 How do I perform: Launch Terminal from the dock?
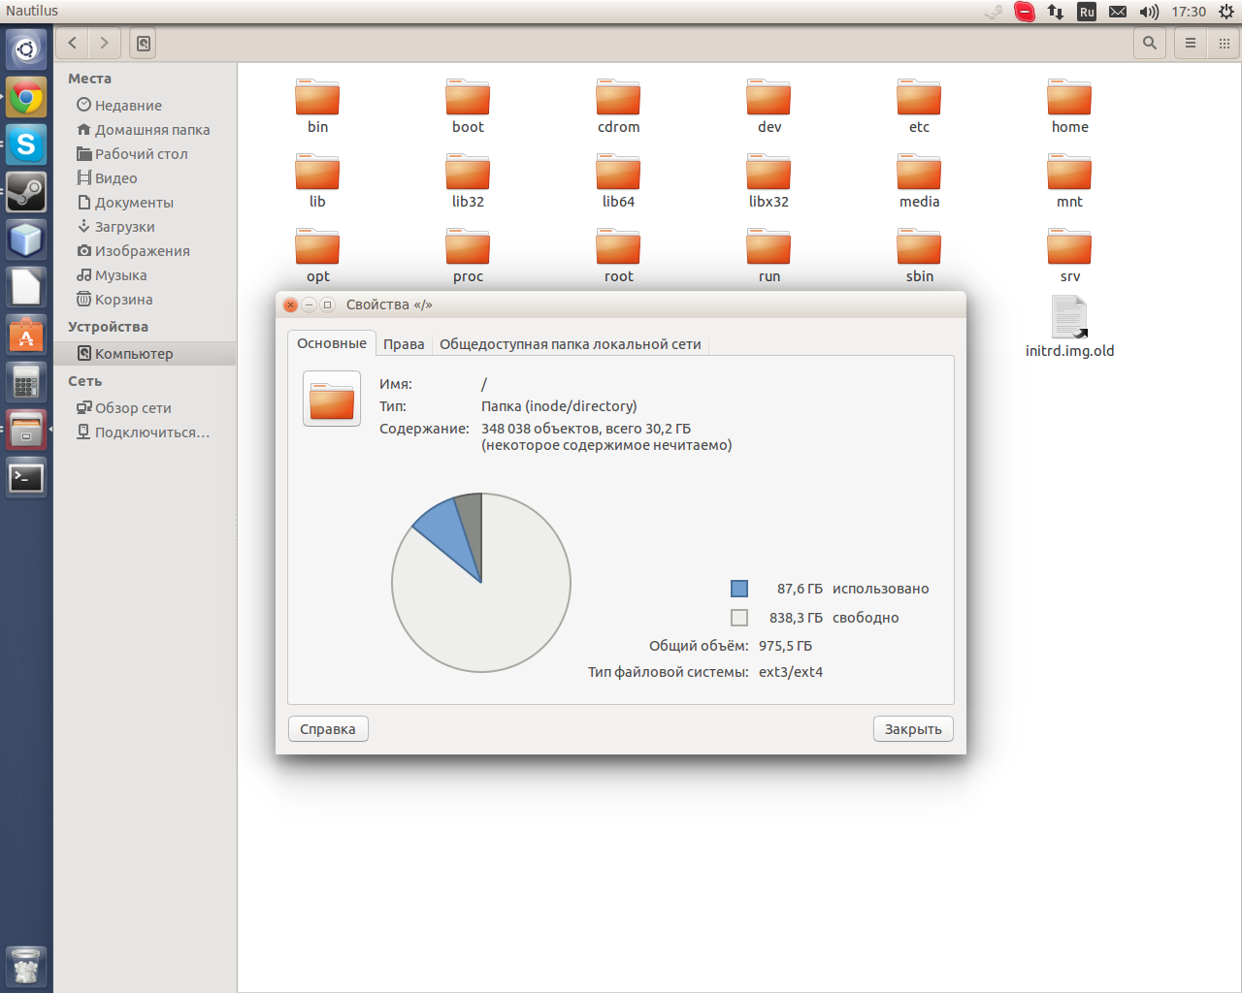pos(26,478)
